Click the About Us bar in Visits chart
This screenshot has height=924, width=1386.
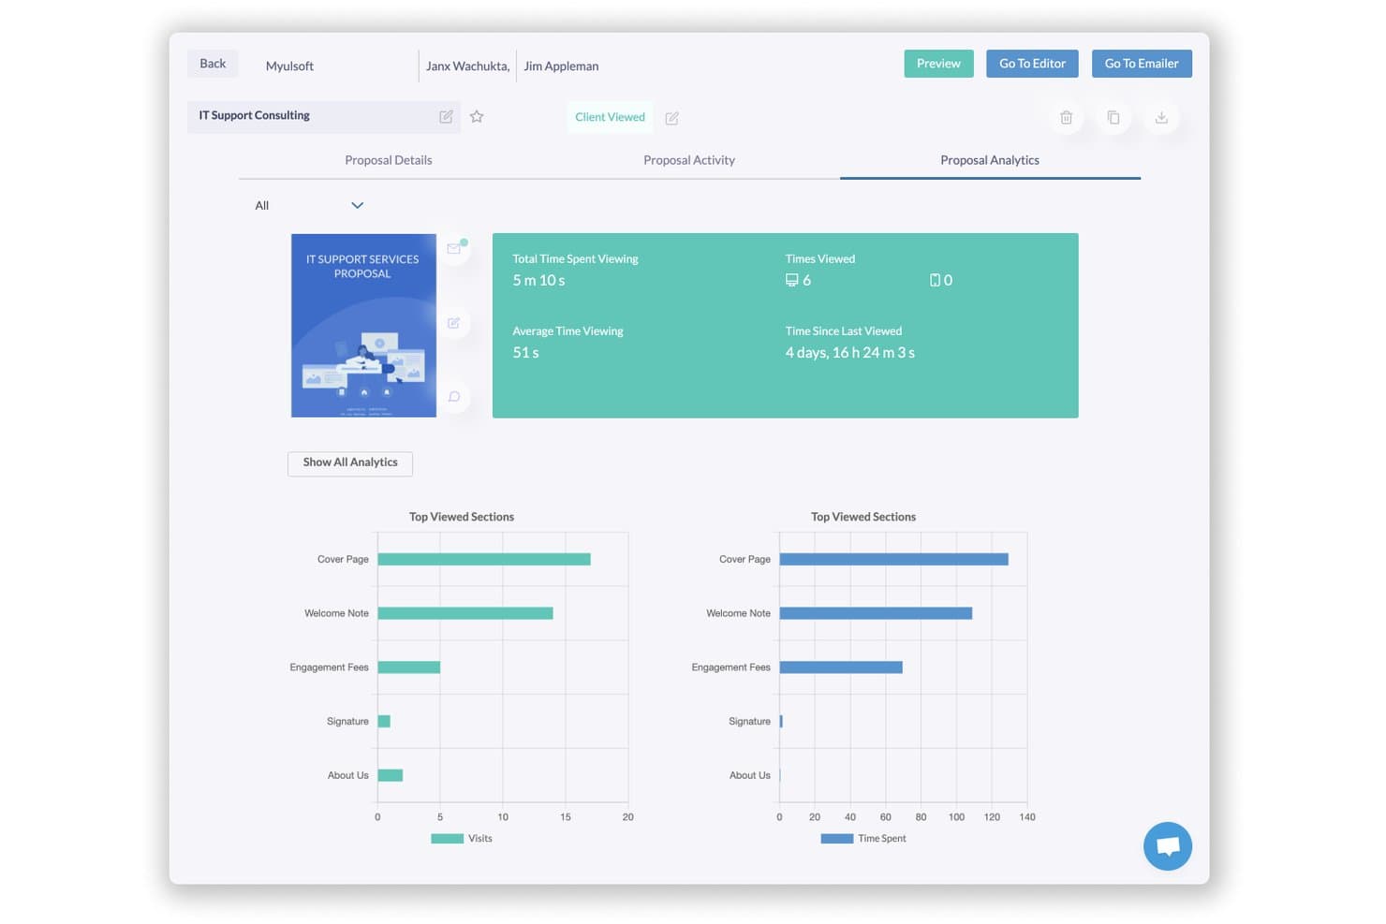(x=391, y=775)
